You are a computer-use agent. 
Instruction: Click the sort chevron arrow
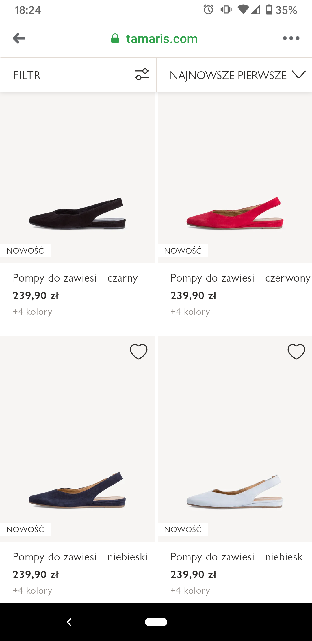point(299,74)
